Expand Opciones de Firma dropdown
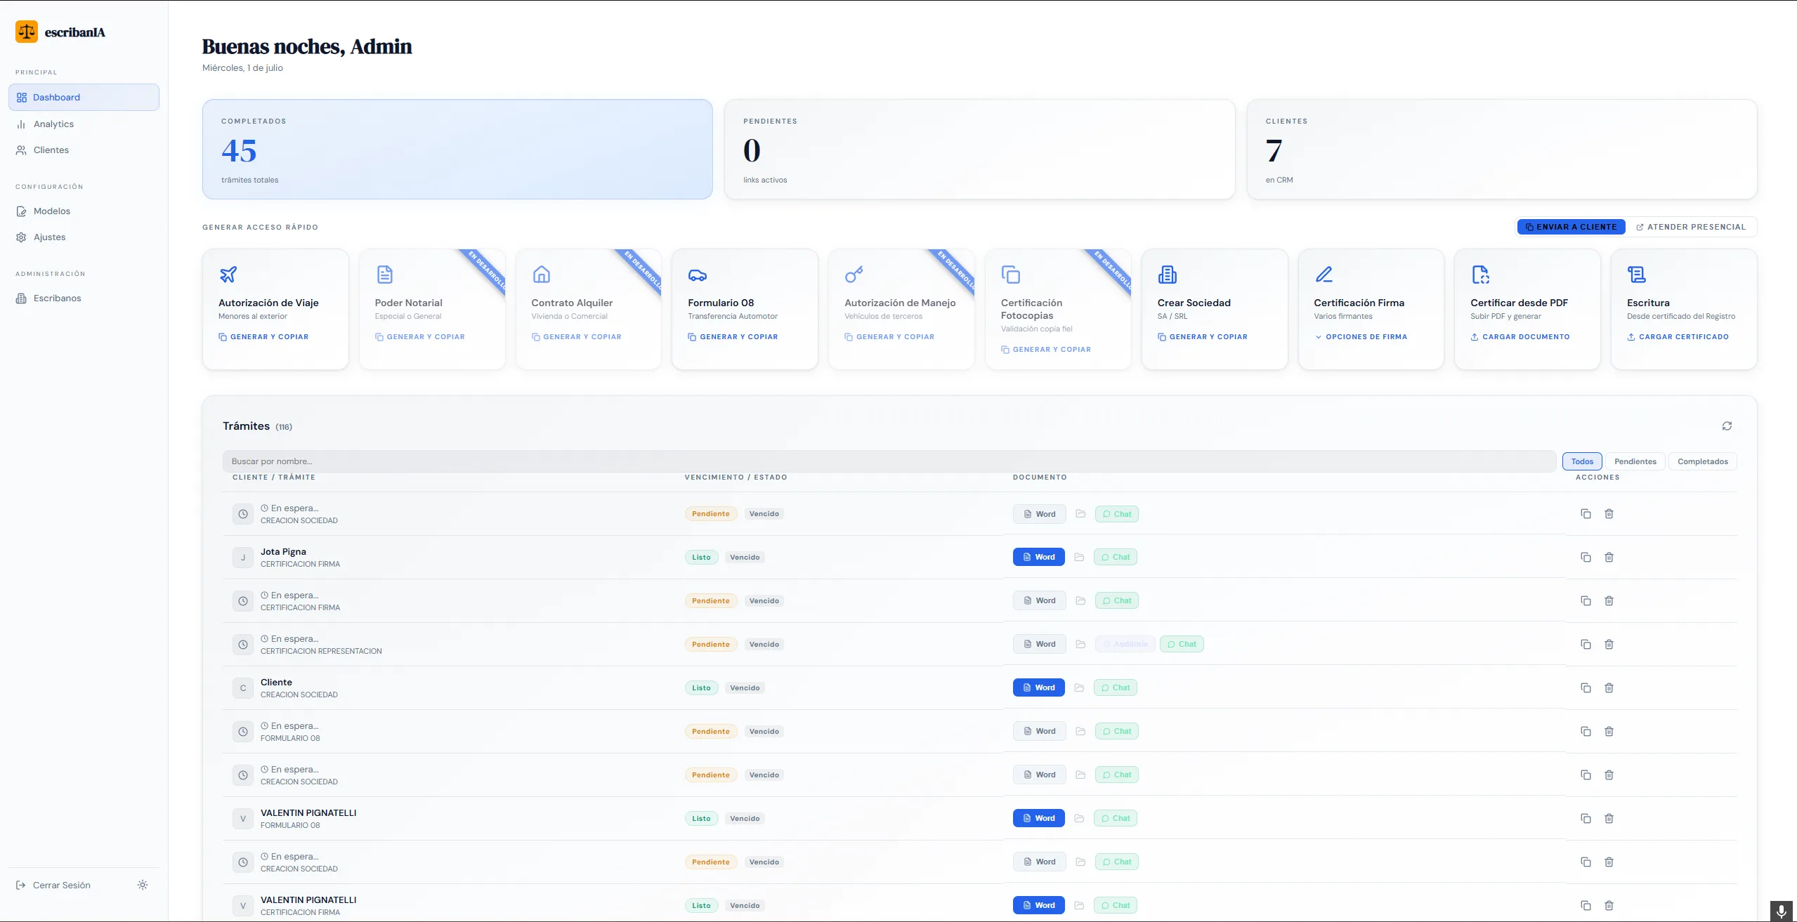The height and width of the screenshot is (922, 1797). (x=1361, y=336)
